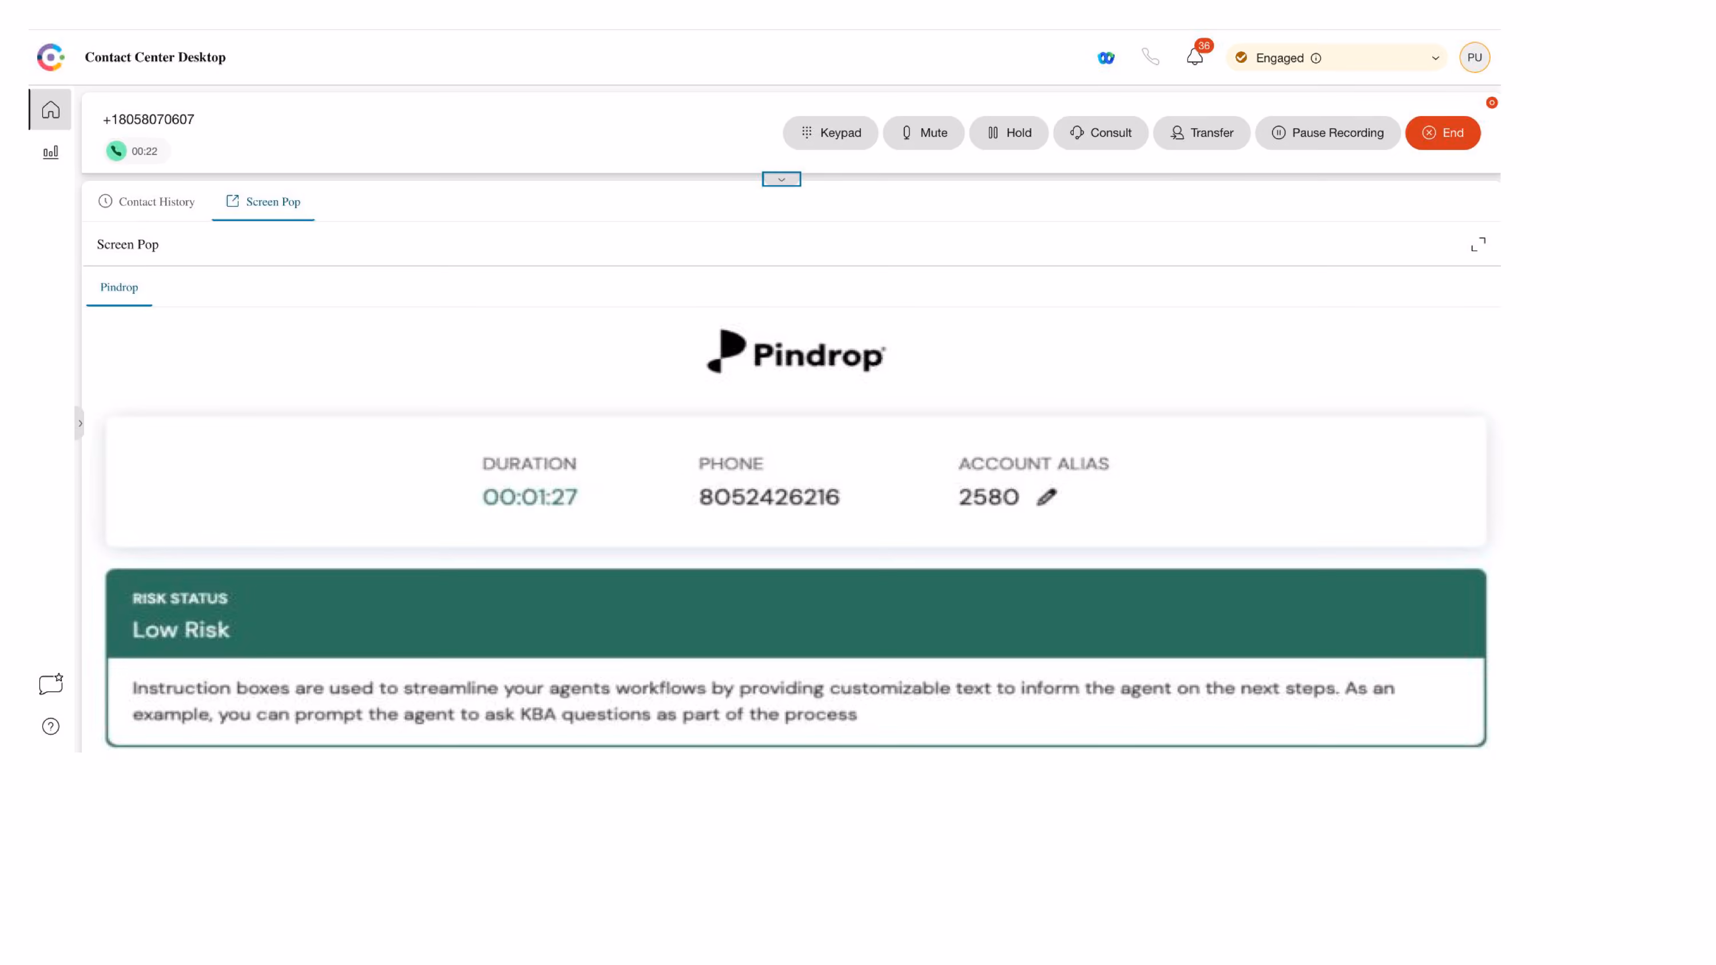The image size is (1716, 965).
Task: Click the PU user avatar
Action: (1474, 57)
